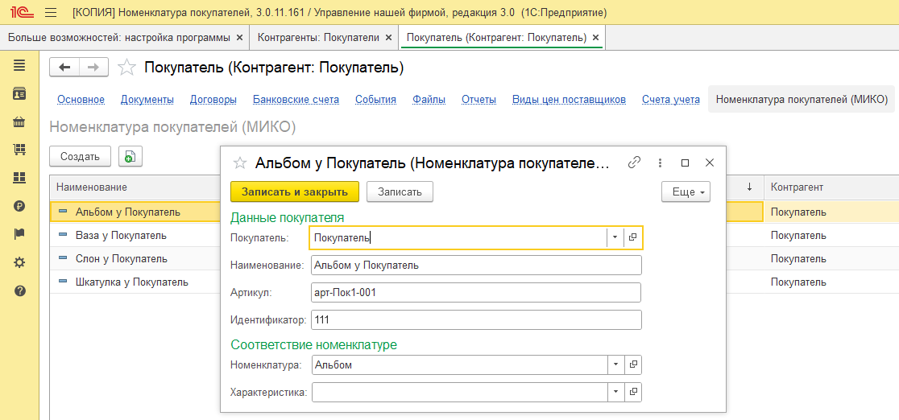The height and width of the screenshot is (420, 899).
Task: Open the warehouse tiles icon in sidebar
Action: pyautogui.click(x=19, y=178)
